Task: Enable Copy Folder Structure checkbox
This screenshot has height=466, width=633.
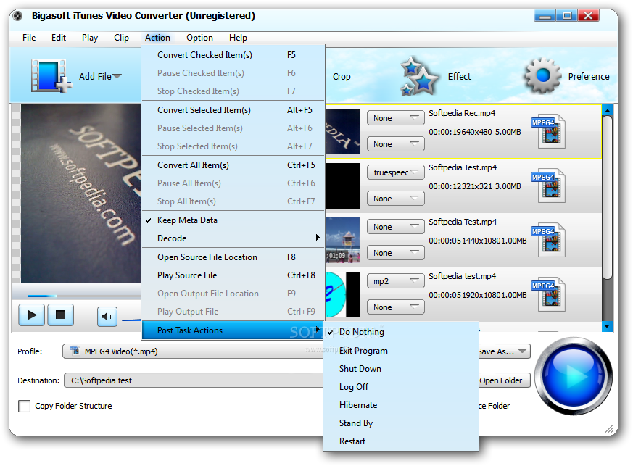Action: pyautogui.click(x=24, y=406)
